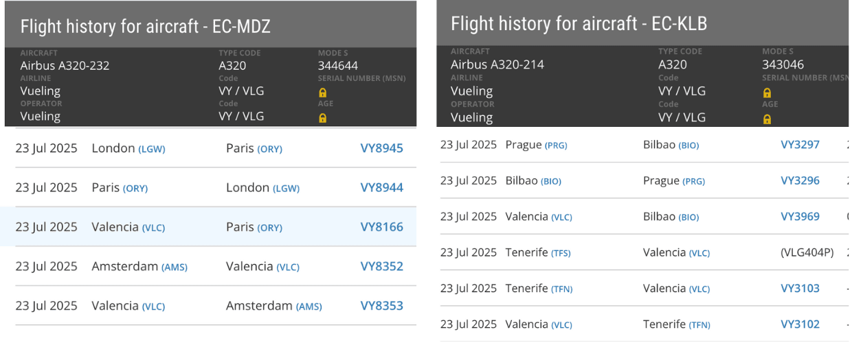
Task: Open flight VY8945 link
Action: tap(381, 148)
